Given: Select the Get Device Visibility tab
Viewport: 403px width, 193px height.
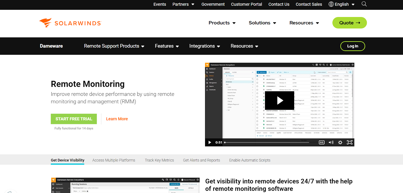Looking at the screenshot, I should [68, 160].
